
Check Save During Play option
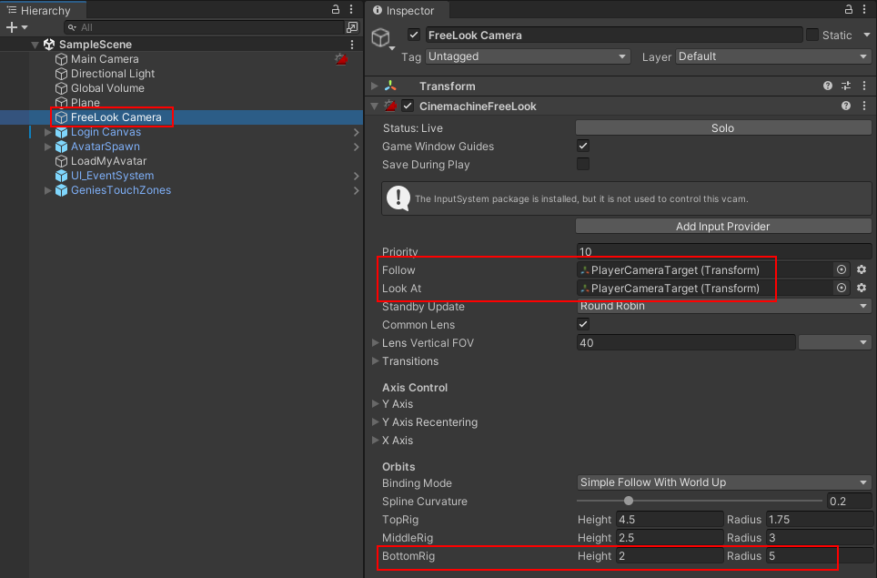click(x=583, y=164)
